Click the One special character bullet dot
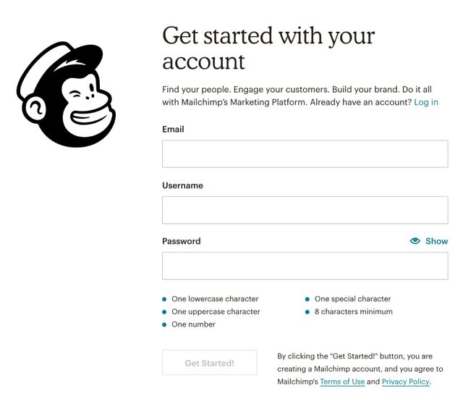The image size is (463, 399). pyautogui.click(x=307, y=299)
